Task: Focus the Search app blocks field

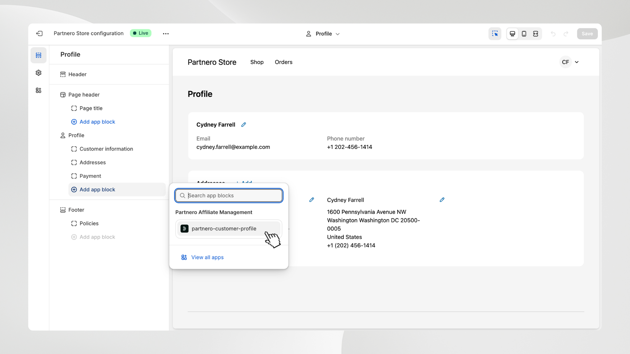Action: point(229,195)
